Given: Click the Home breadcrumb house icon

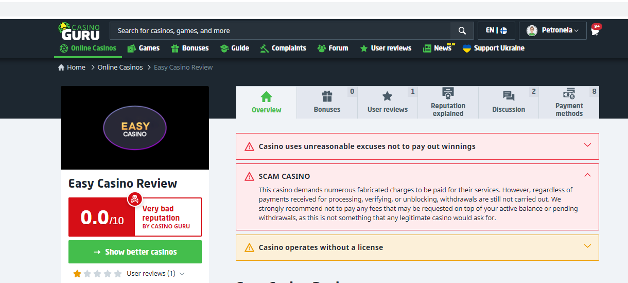Looking at the screenshot, I should pyautogui.click(x=62, y=68).
